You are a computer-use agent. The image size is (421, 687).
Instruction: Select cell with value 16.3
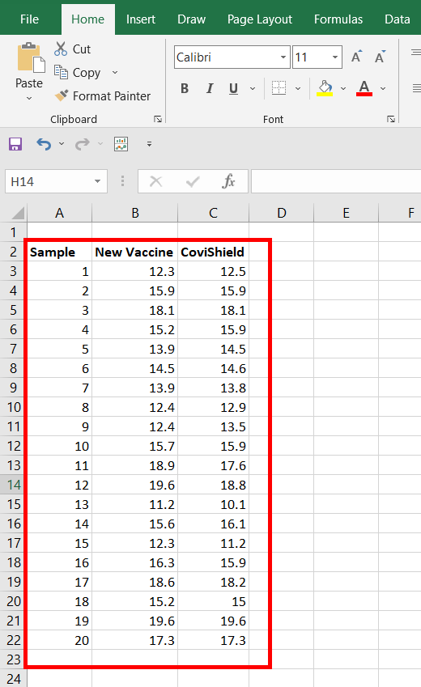135,562
